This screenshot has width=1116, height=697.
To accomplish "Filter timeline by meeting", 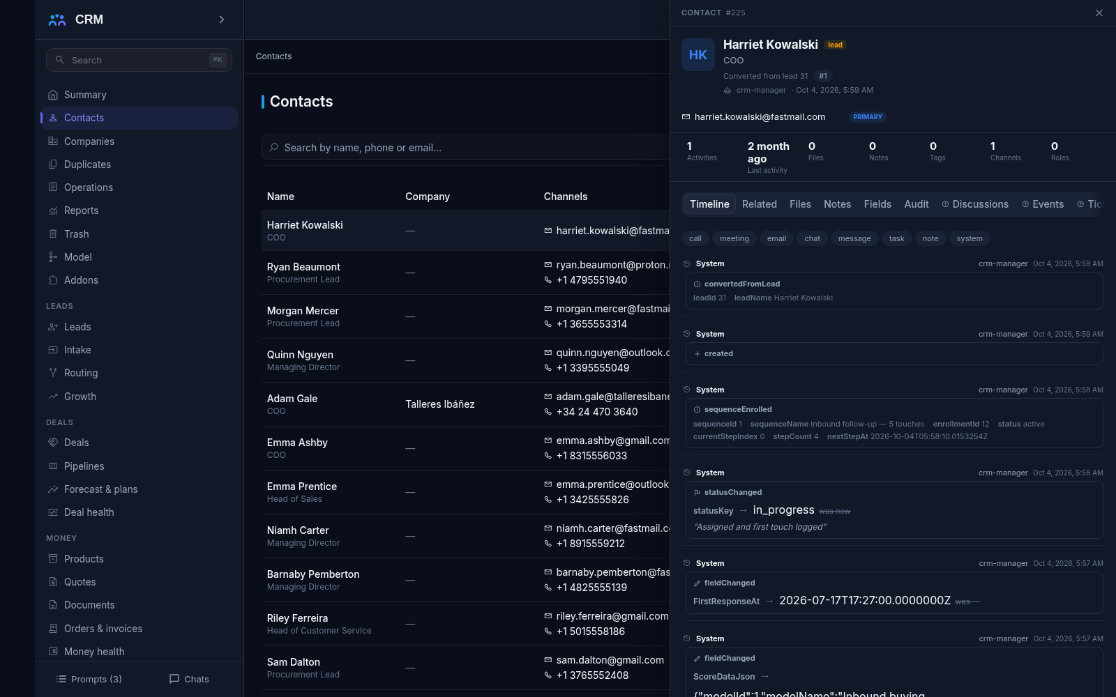I will pyautogui.click(x=734, y=238).
